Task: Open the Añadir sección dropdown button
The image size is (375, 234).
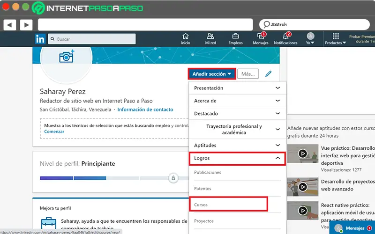Action: click(212, 74)
